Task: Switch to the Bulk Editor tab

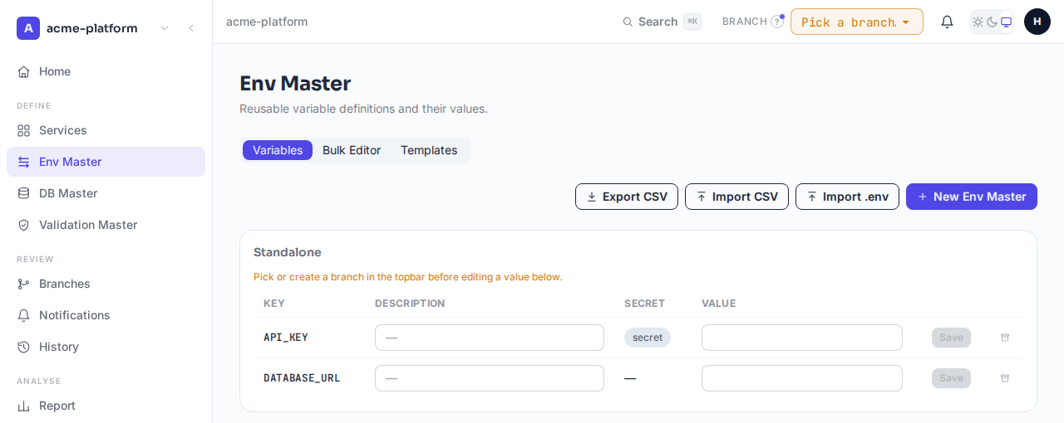Action: click(x=352, y=150)
